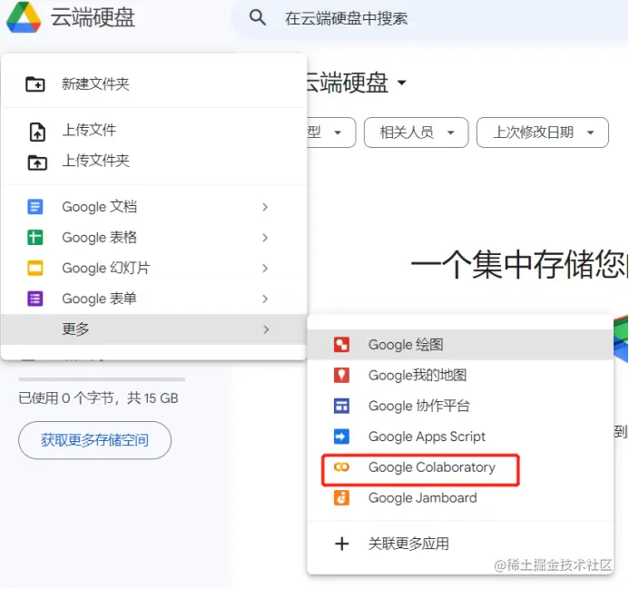Click the 云端硬盘 header title text
The height and width of the screenshot is (589, 629).
point(93,18)
